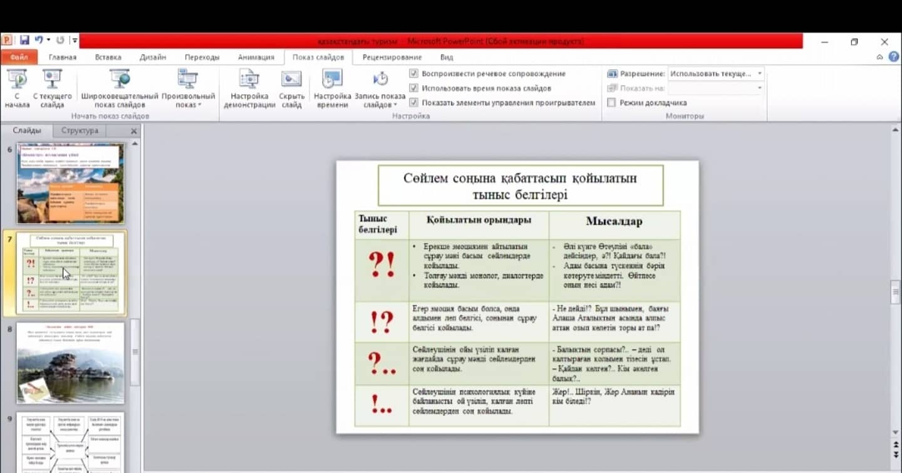Open Настройка времени rehearse timings
Viewport: 902px width, 473px height.
click(332, 80)
